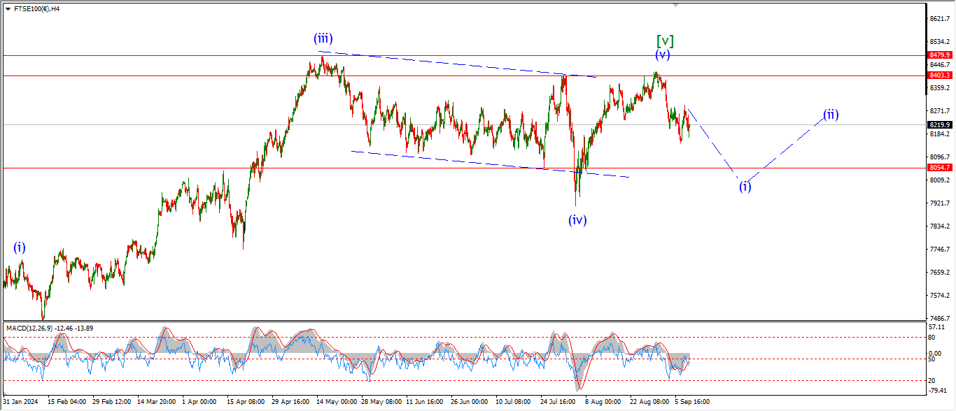Click the red 8054.7 price level tag
The height and width of the screenshot is (411, 956).
click(x=939, y=168)
